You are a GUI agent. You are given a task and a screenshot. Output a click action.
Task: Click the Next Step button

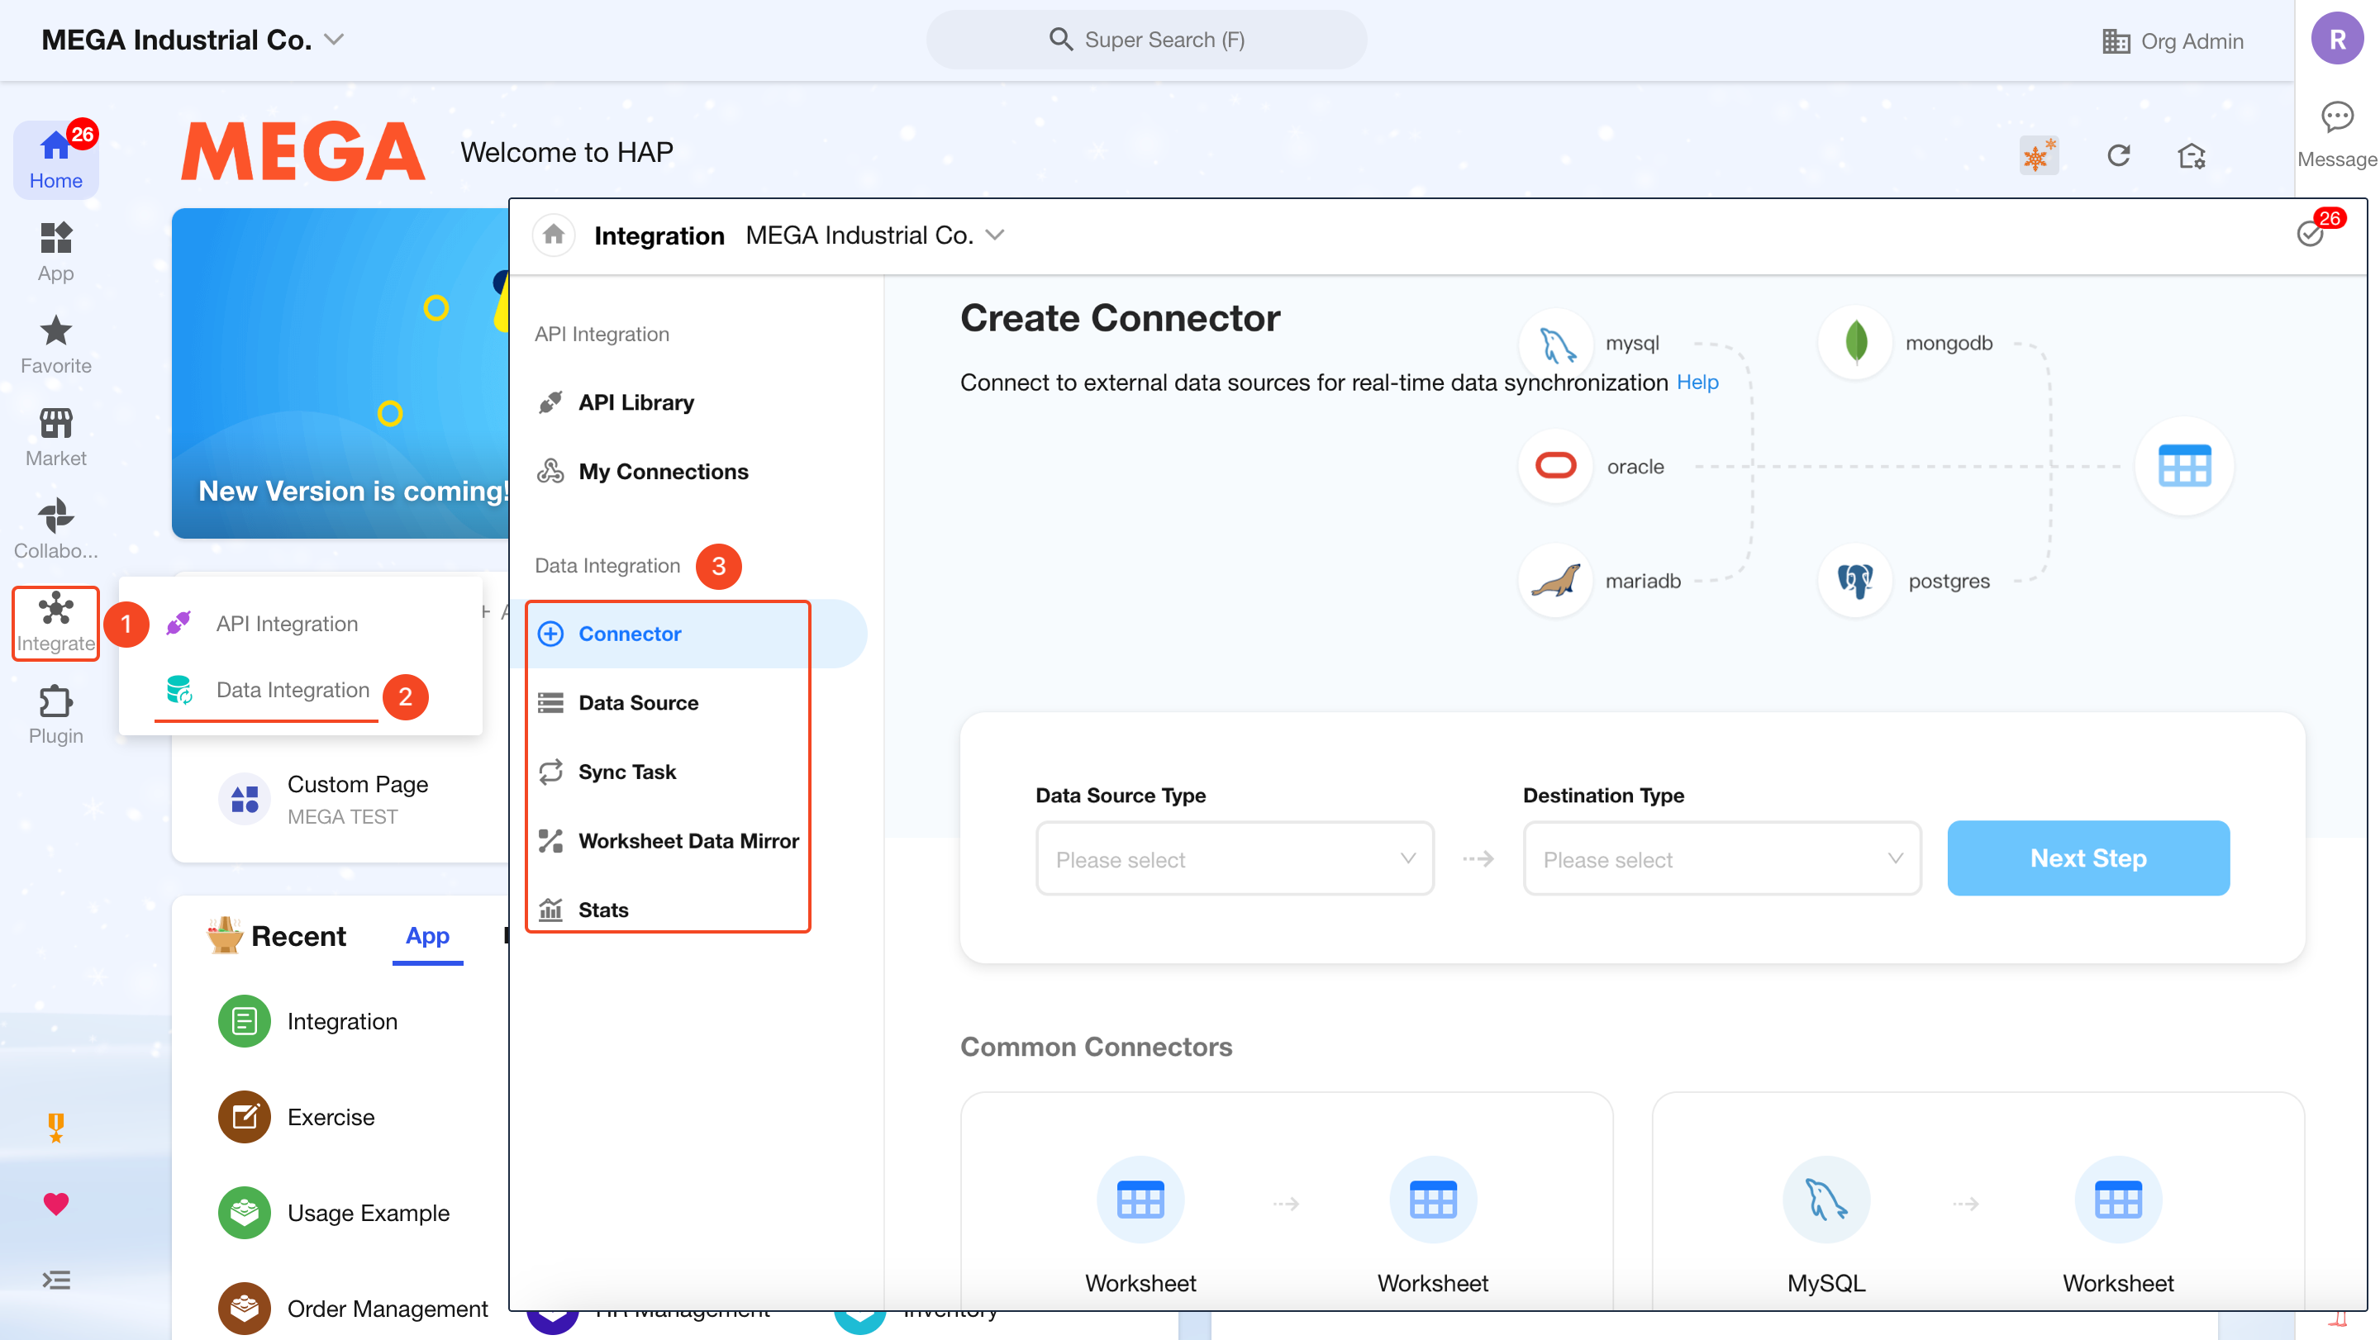tap(2087, 858)
